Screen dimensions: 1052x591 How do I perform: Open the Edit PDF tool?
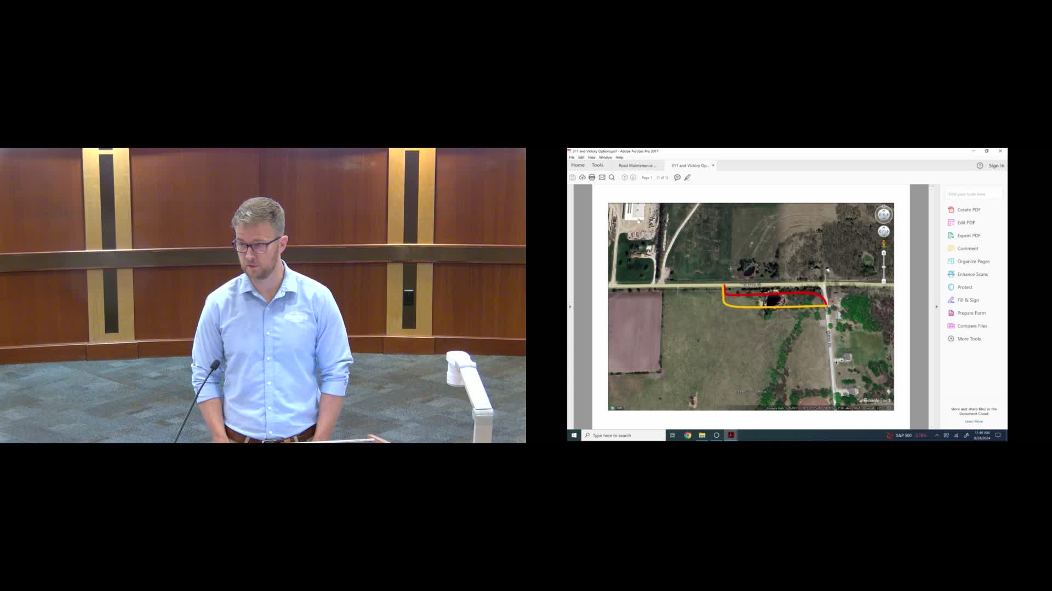[966, 222]
